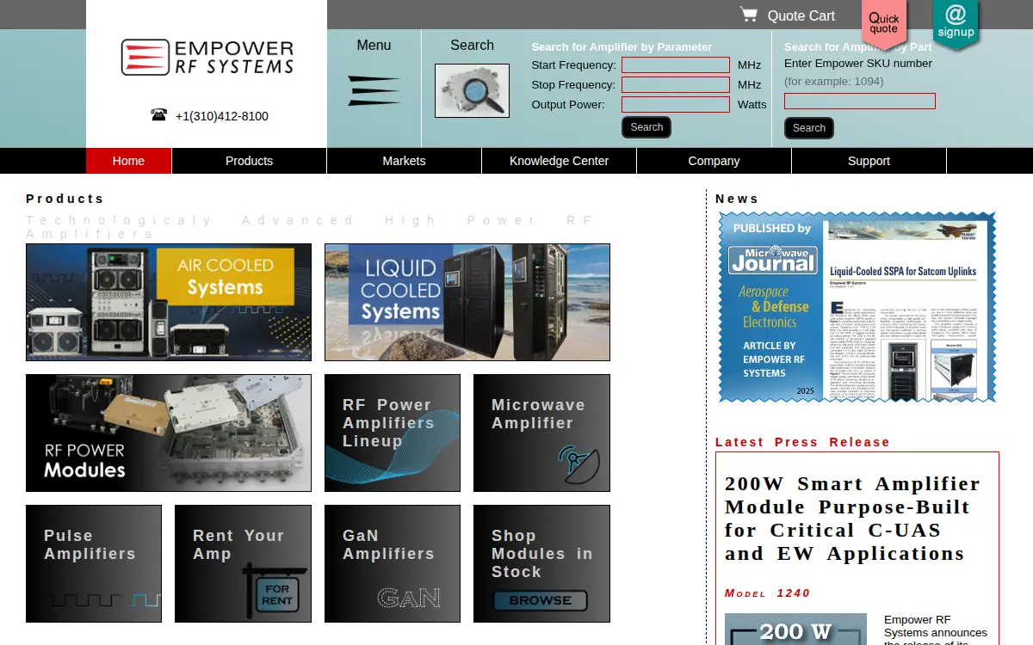The image size is (1033, 645).
Task: Open the RF Power Modules tile
Action: point(169,433)
